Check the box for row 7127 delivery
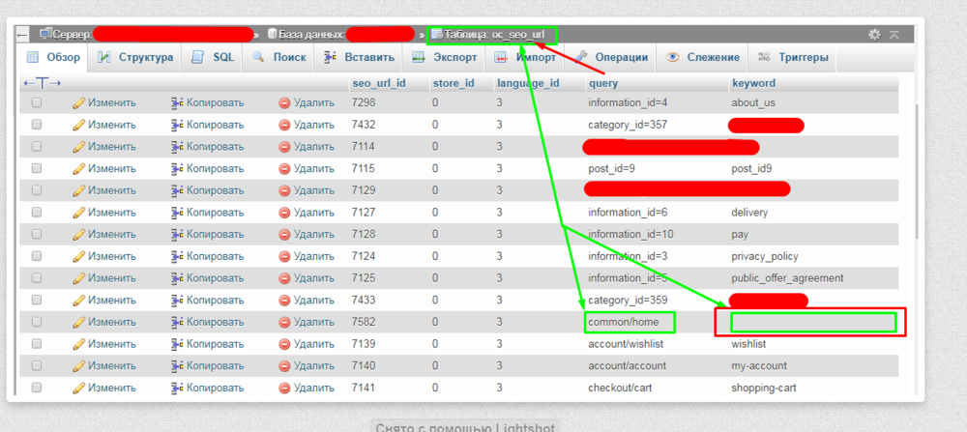The image size is (967, 432). point(37,212)
